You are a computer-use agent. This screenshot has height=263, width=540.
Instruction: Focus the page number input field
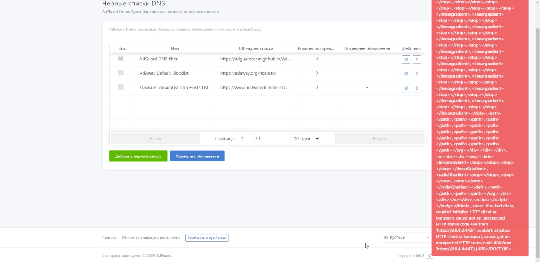[x=245, y=138]
